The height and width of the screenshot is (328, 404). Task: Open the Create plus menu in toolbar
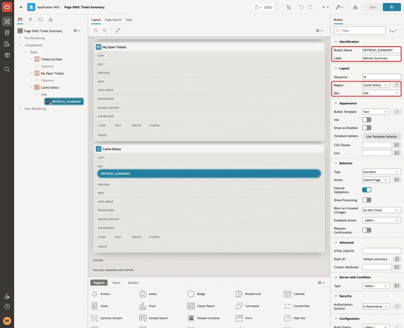(325, 7)
